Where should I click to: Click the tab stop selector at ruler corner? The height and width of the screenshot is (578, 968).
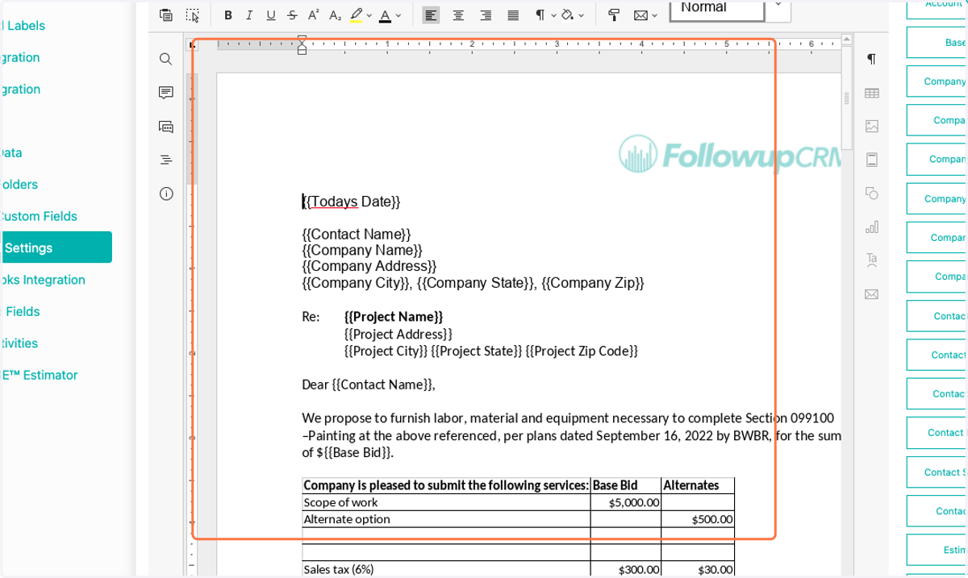192,44
